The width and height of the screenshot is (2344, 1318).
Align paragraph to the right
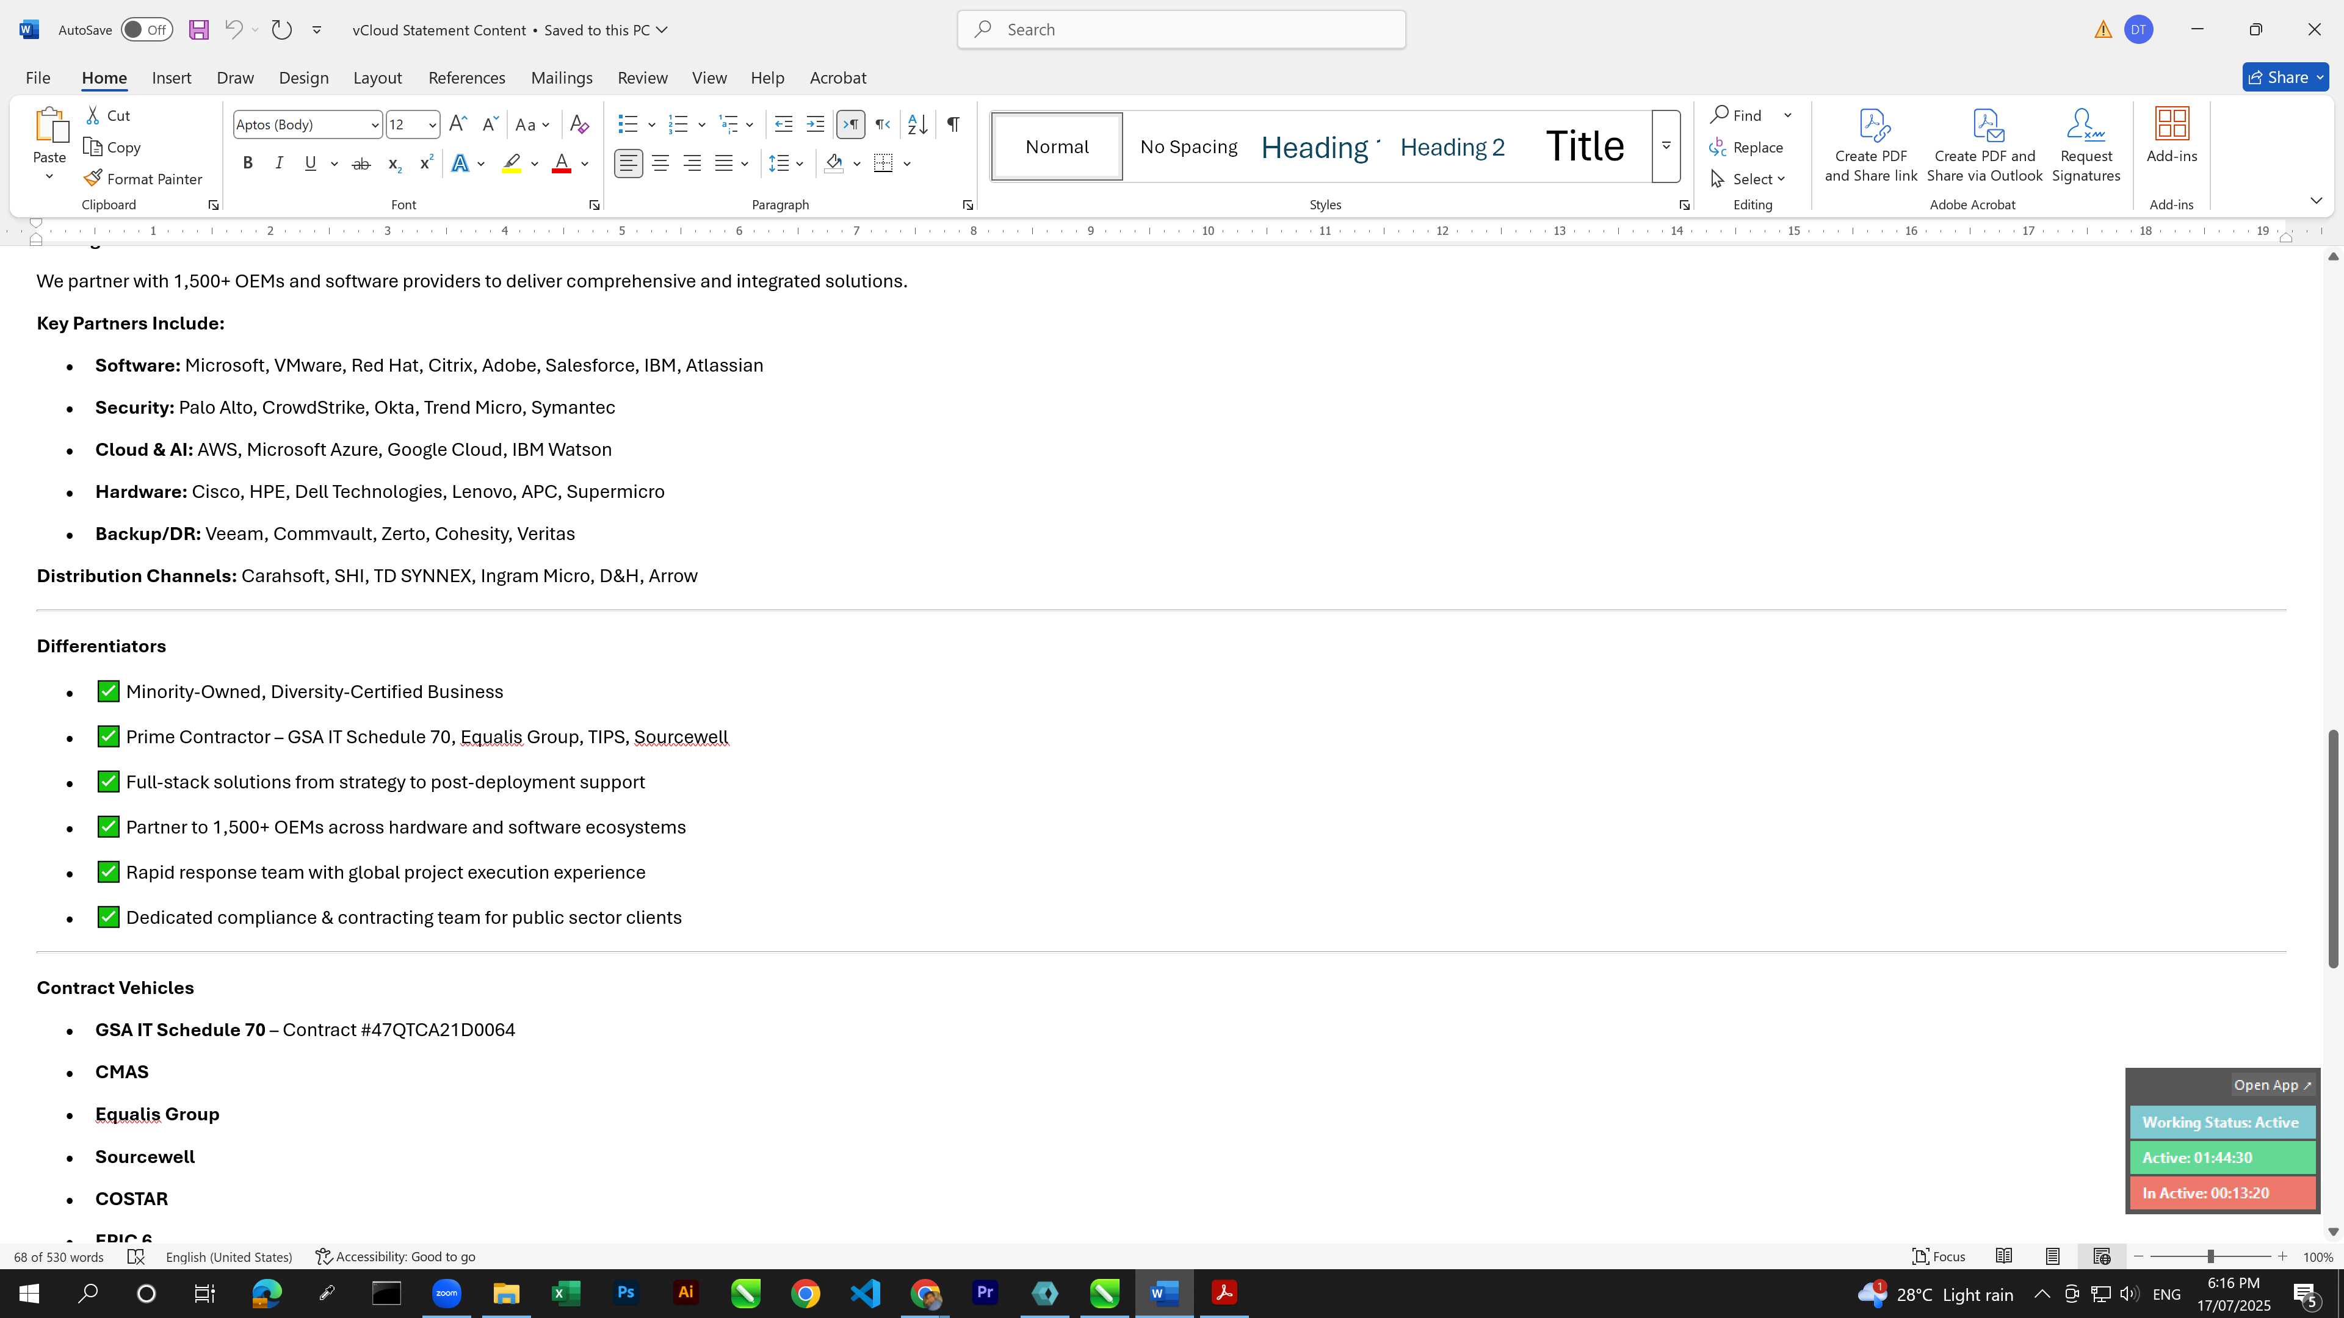pyautogui.click(x=692, y=164)
